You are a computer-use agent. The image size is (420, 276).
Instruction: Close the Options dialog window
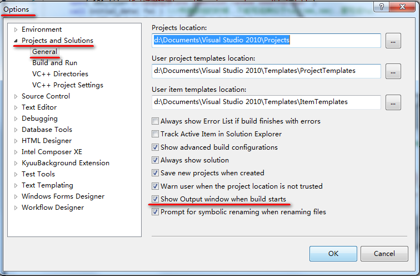click(x=403, y=6)
